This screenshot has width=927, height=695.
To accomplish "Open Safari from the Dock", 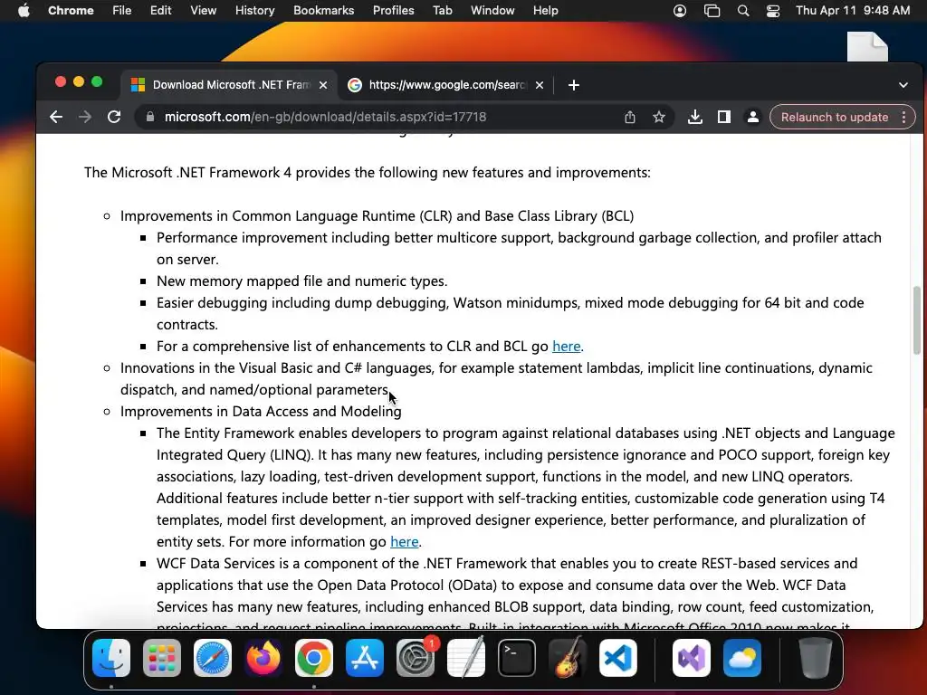I will [x=212, y=658].
